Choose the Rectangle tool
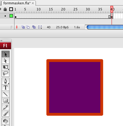 [6, 100]
